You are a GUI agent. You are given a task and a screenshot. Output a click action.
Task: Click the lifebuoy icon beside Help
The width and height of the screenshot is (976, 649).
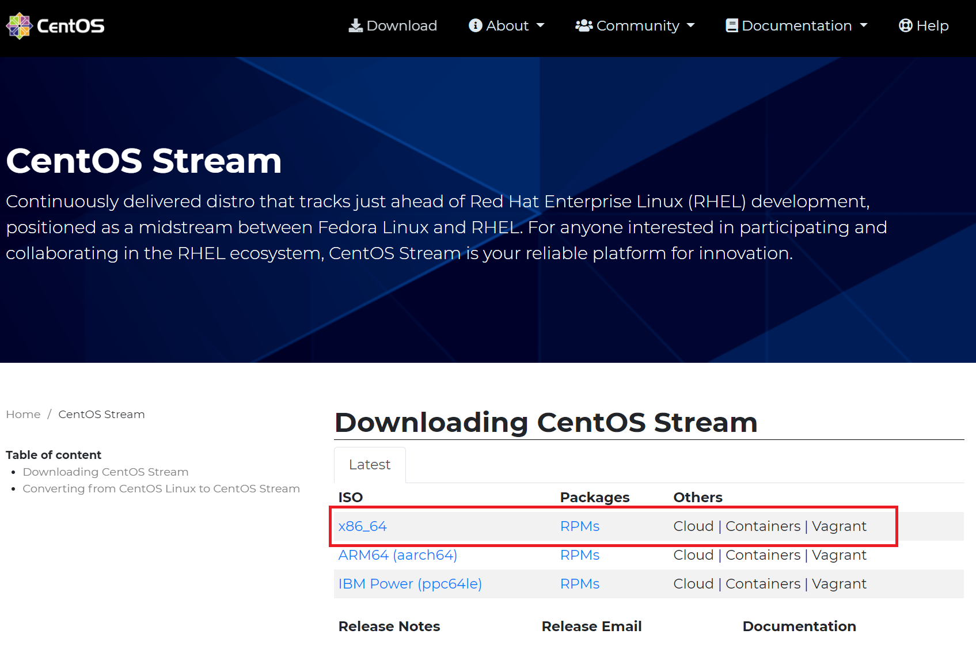coord(906,26)
